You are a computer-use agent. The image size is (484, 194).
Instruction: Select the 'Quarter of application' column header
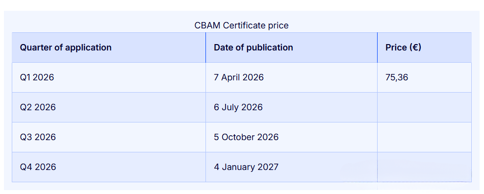(109, 48)
